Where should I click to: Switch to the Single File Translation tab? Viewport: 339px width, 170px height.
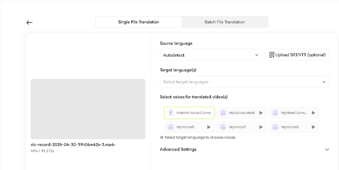(x=139, y=22)
